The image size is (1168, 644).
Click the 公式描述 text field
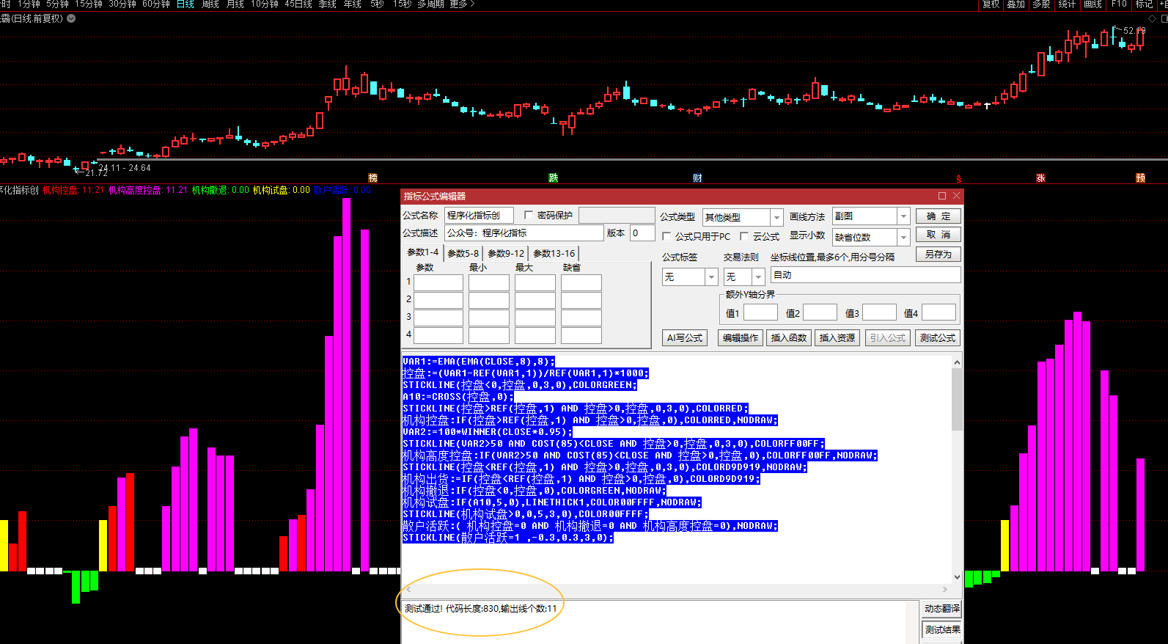[x=524, y=233]
